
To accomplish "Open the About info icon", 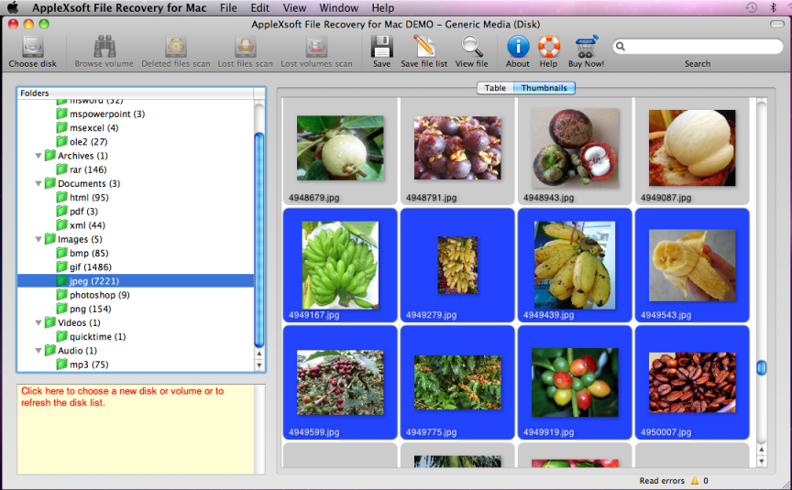I will pos(518,47).
